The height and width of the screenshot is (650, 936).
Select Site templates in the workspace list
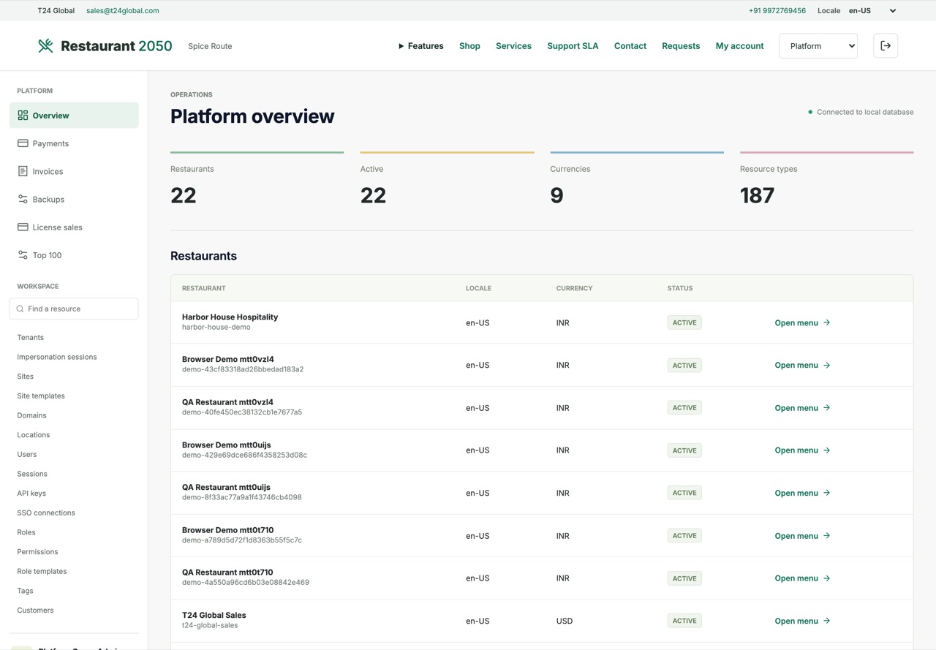click(x=41, y=396)
